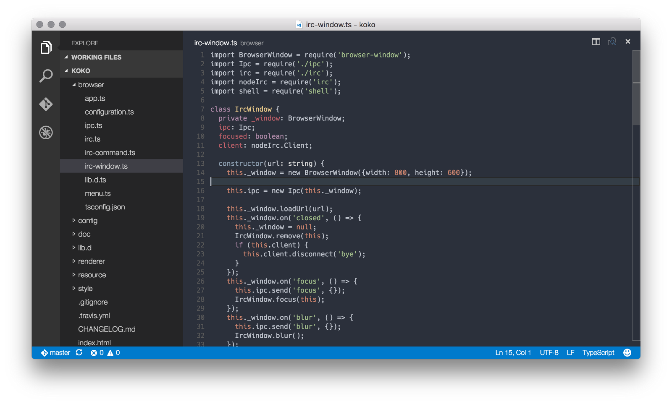Click the sync changes icon in the status bar
Image resolution: width=672 pixels, height=404 pixels.
coord(79,353)
